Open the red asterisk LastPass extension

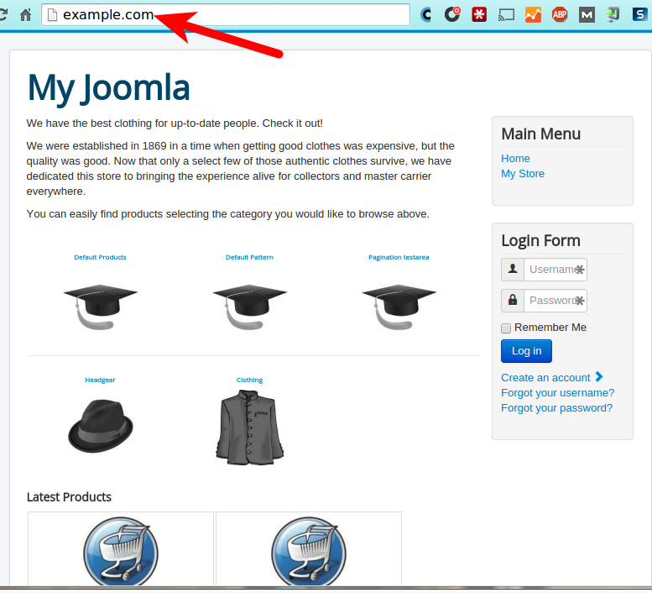point(479,15)
